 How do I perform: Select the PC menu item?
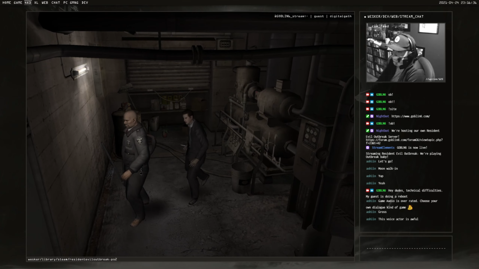tap(65, 2)
